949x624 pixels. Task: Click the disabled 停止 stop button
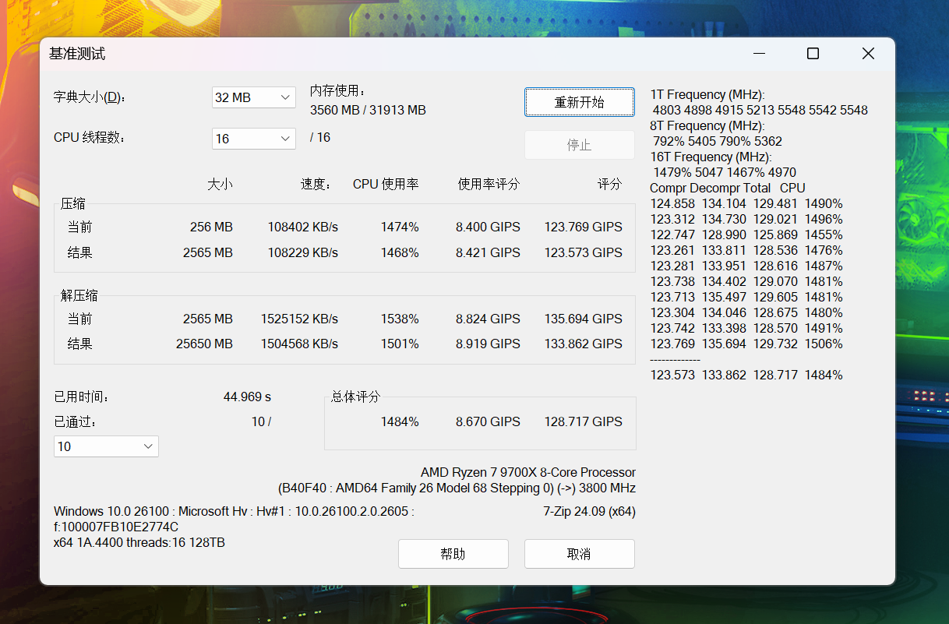click(x=580, y=145)
